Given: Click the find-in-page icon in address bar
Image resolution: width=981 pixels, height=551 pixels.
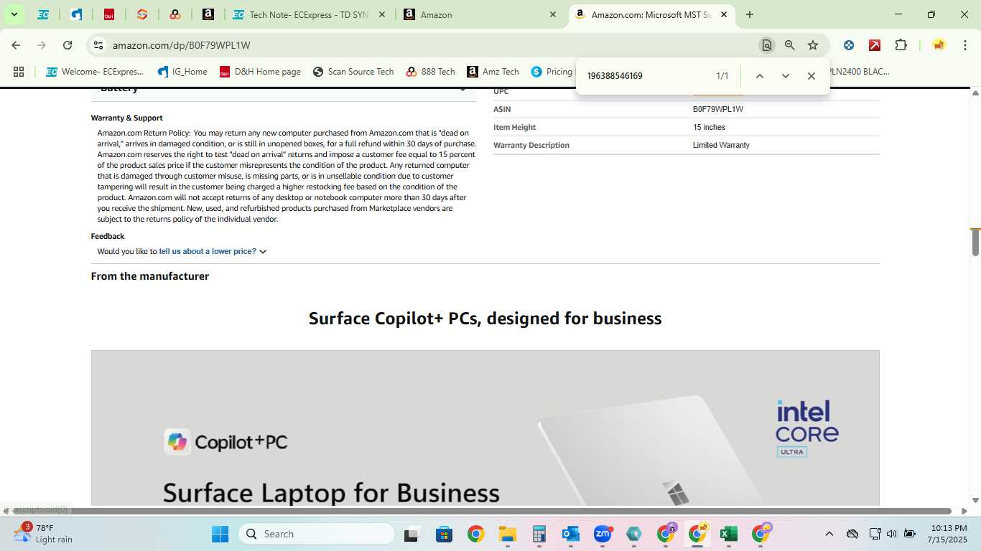Looking at the screenshot, I should pyautogui.click(x=767, y=45).
